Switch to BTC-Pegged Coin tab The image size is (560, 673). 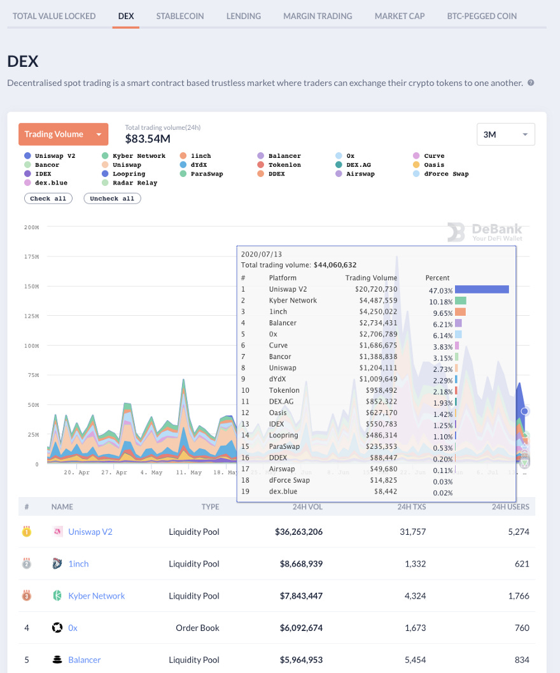(x=482, y=16)
